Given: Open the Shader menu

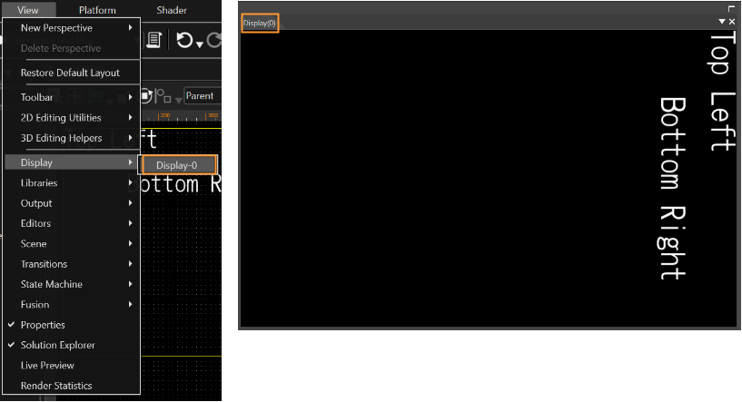Looking at the screenshot, I should (x=172, y=10).
